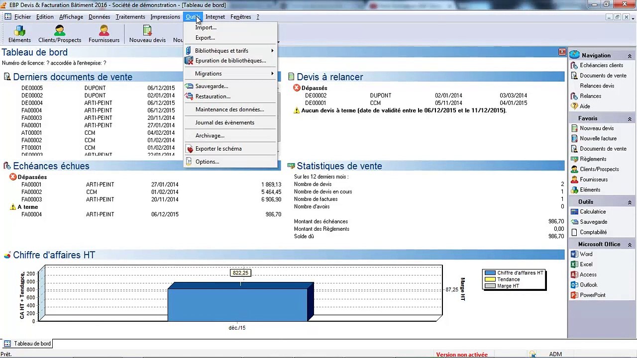Open Fournisseurs in the Favoris panel
637x358 pixels.
589,179
